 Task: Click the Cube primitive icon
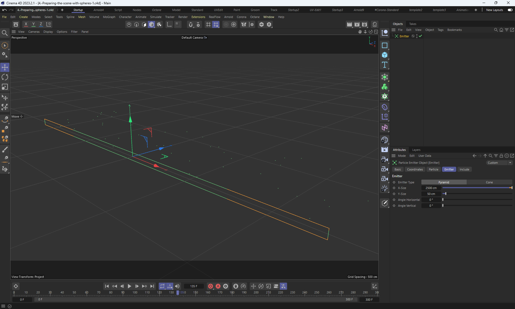pos(385,55)
